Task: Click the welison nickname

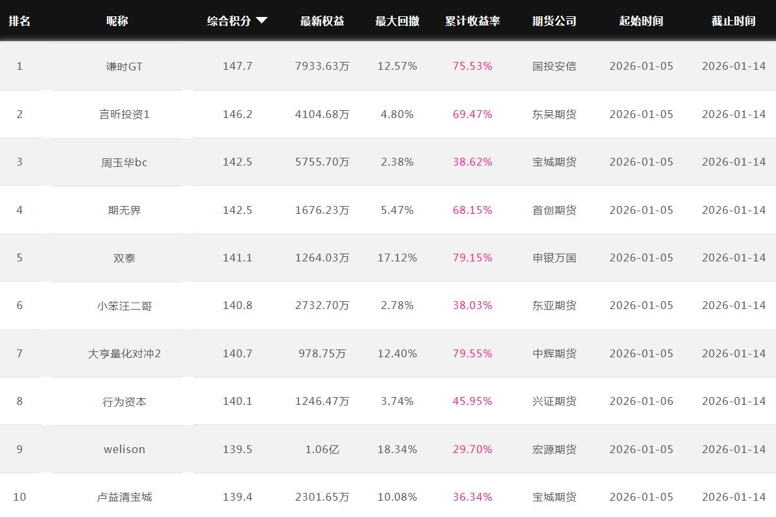Action: tap(124, 449)
